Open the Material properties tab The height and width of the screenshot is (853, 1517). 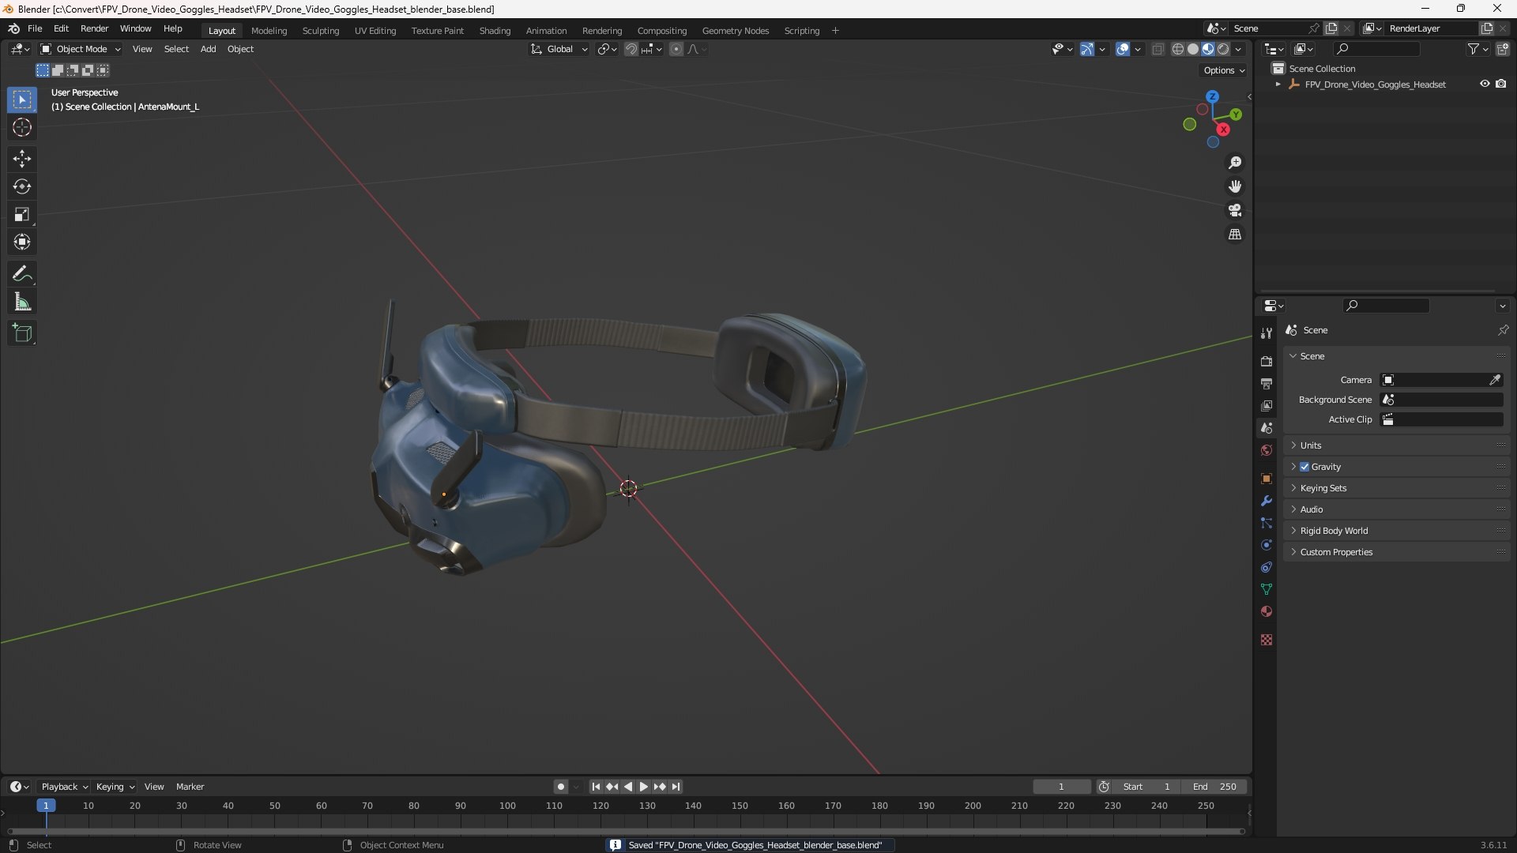click(x=1267, y=611)
